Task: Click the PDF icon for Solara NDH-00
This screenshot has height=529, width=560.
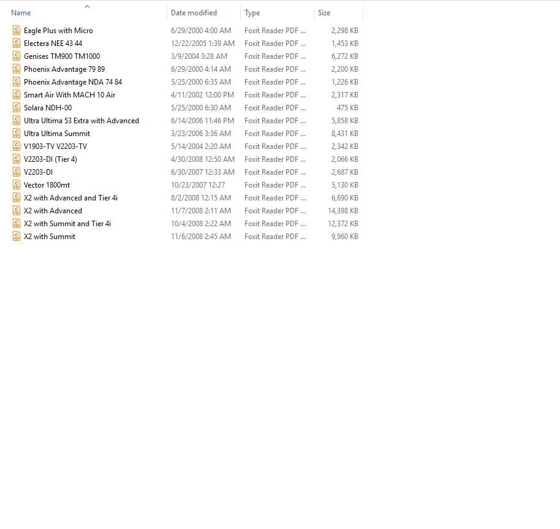Action: click(17, 107)
